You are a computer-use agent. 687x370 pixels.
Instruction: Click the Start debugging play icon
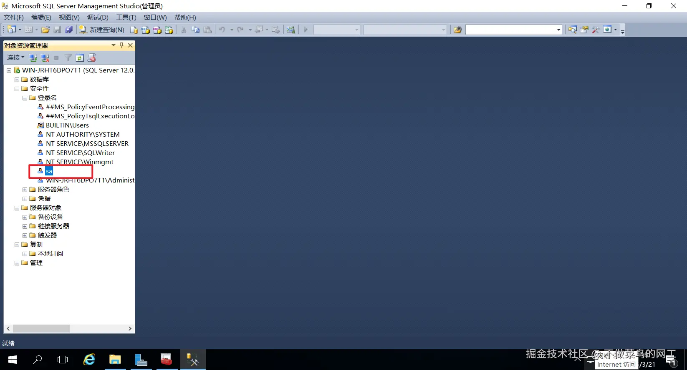tap(306, 30)
